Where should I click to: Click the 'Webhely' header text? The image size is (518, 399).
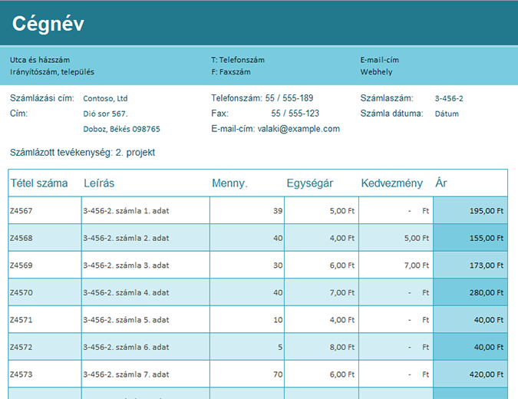click(x=376, y=72)
